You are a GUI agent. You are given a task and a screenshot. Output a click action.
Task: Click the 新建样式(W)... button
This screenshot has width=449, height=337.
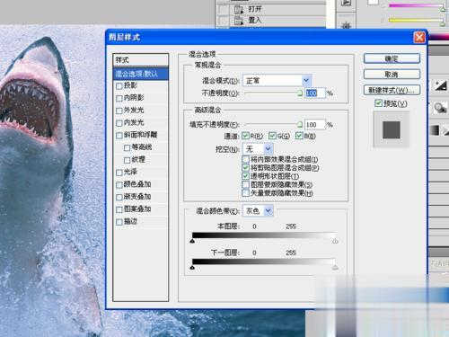point(392,90)
